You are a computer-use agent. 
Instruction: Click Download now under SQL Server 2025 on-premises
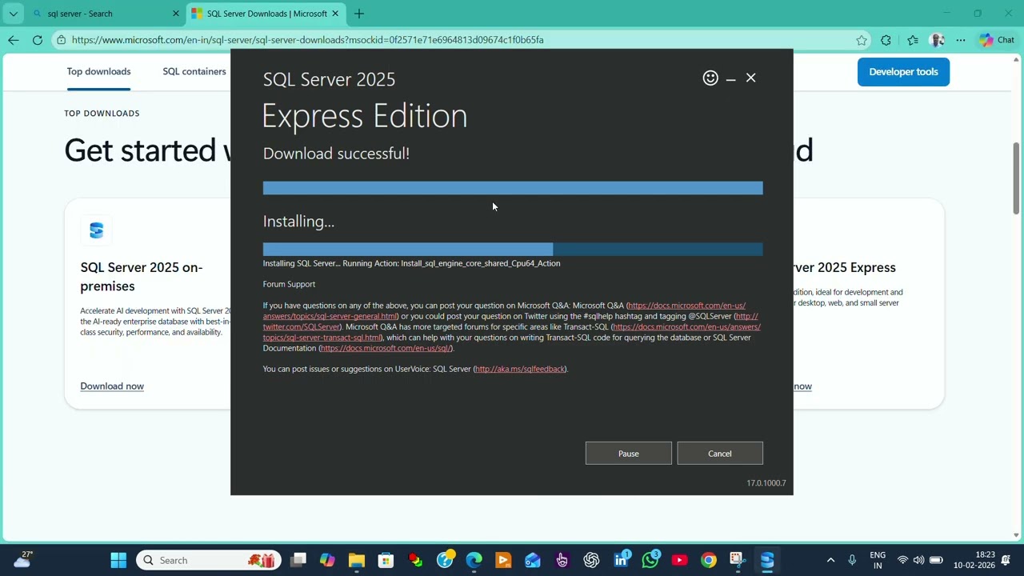(x=112, y=386)
